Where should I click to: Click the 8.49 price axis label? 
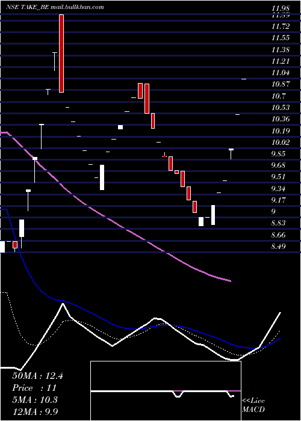point(279,247)
